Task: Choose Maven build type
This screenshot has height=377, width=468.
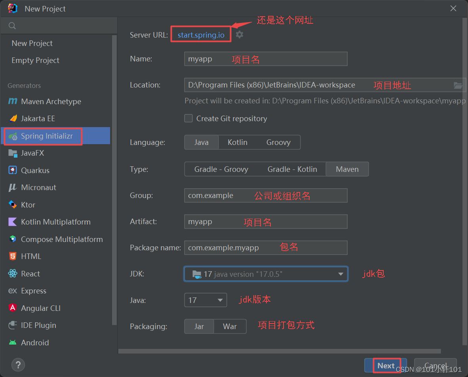Action: (x=347, y=169)
